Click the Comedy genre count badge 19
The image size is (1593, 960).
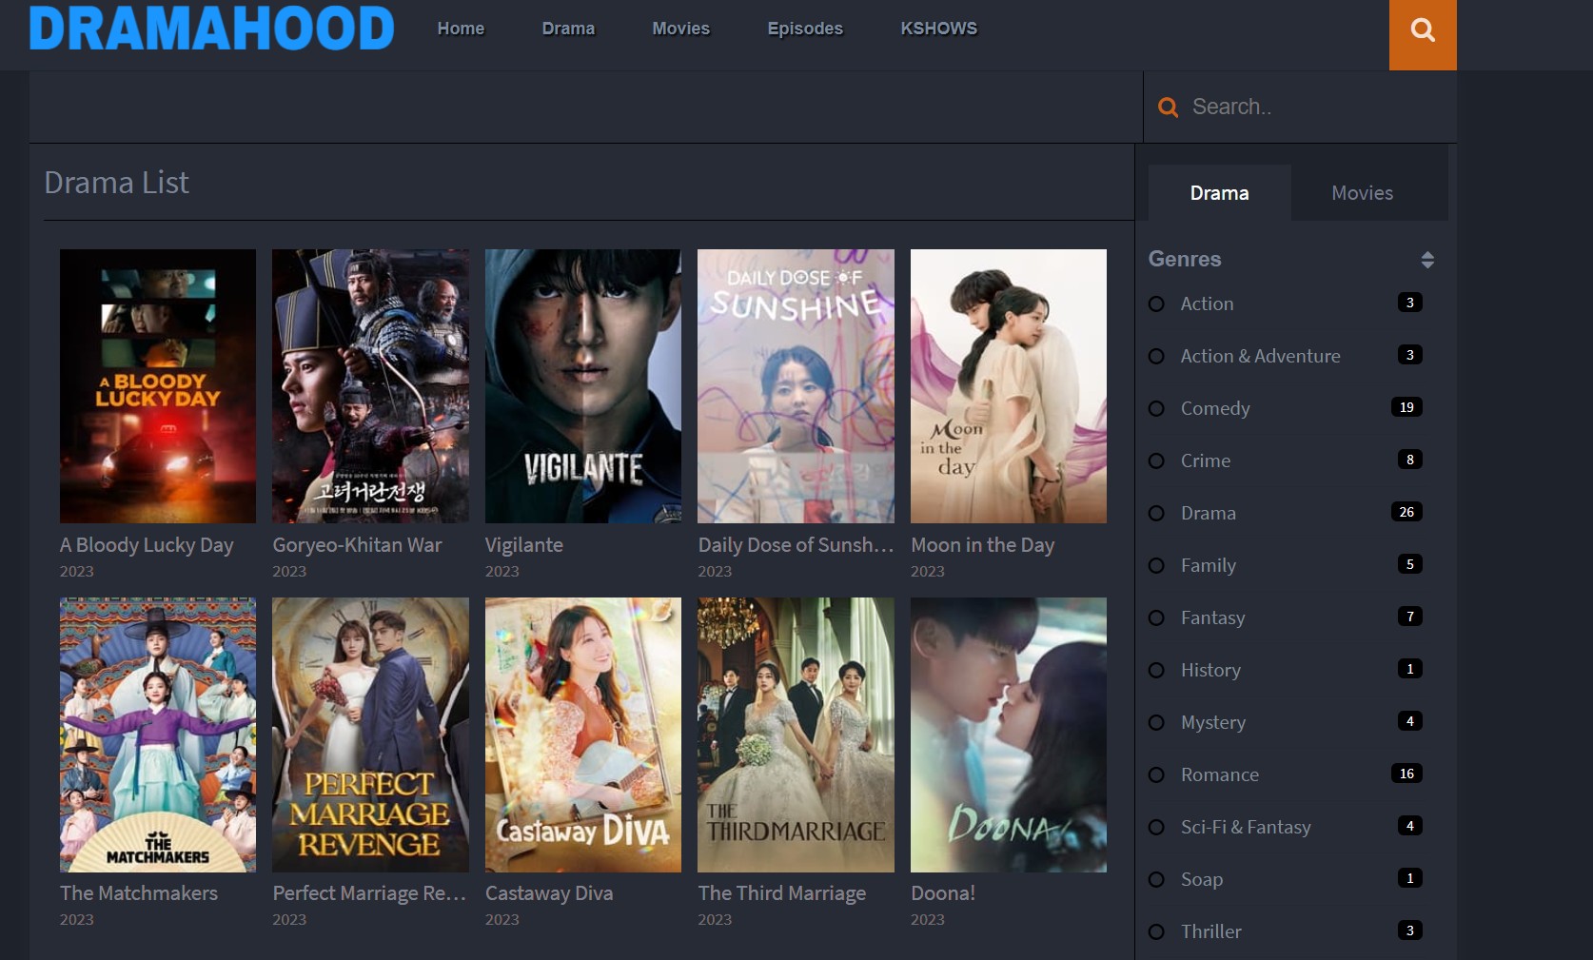[1406, 407]
